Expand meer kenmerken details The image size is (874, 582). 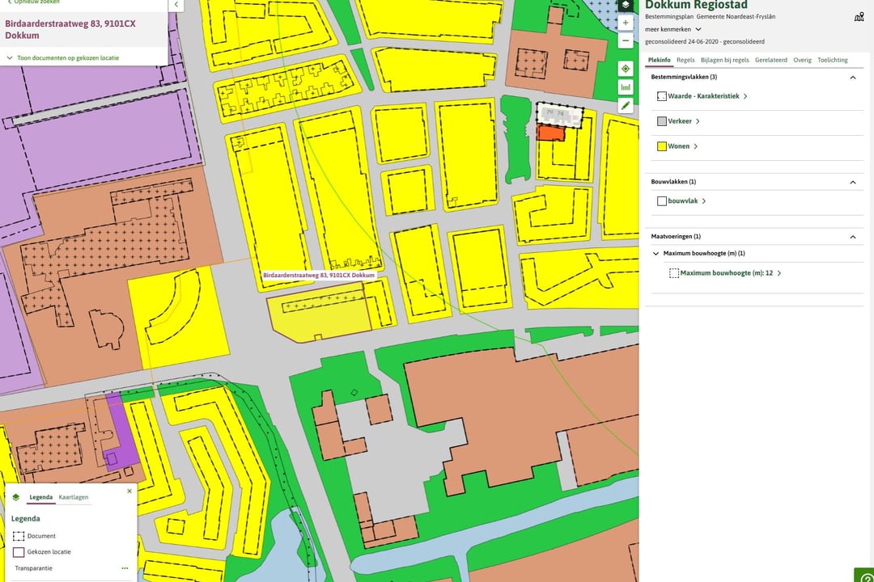(672, 30)
